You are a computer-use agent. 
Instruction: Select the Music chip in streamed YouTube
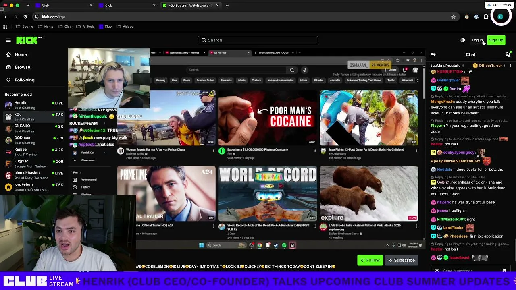point(242,80)
